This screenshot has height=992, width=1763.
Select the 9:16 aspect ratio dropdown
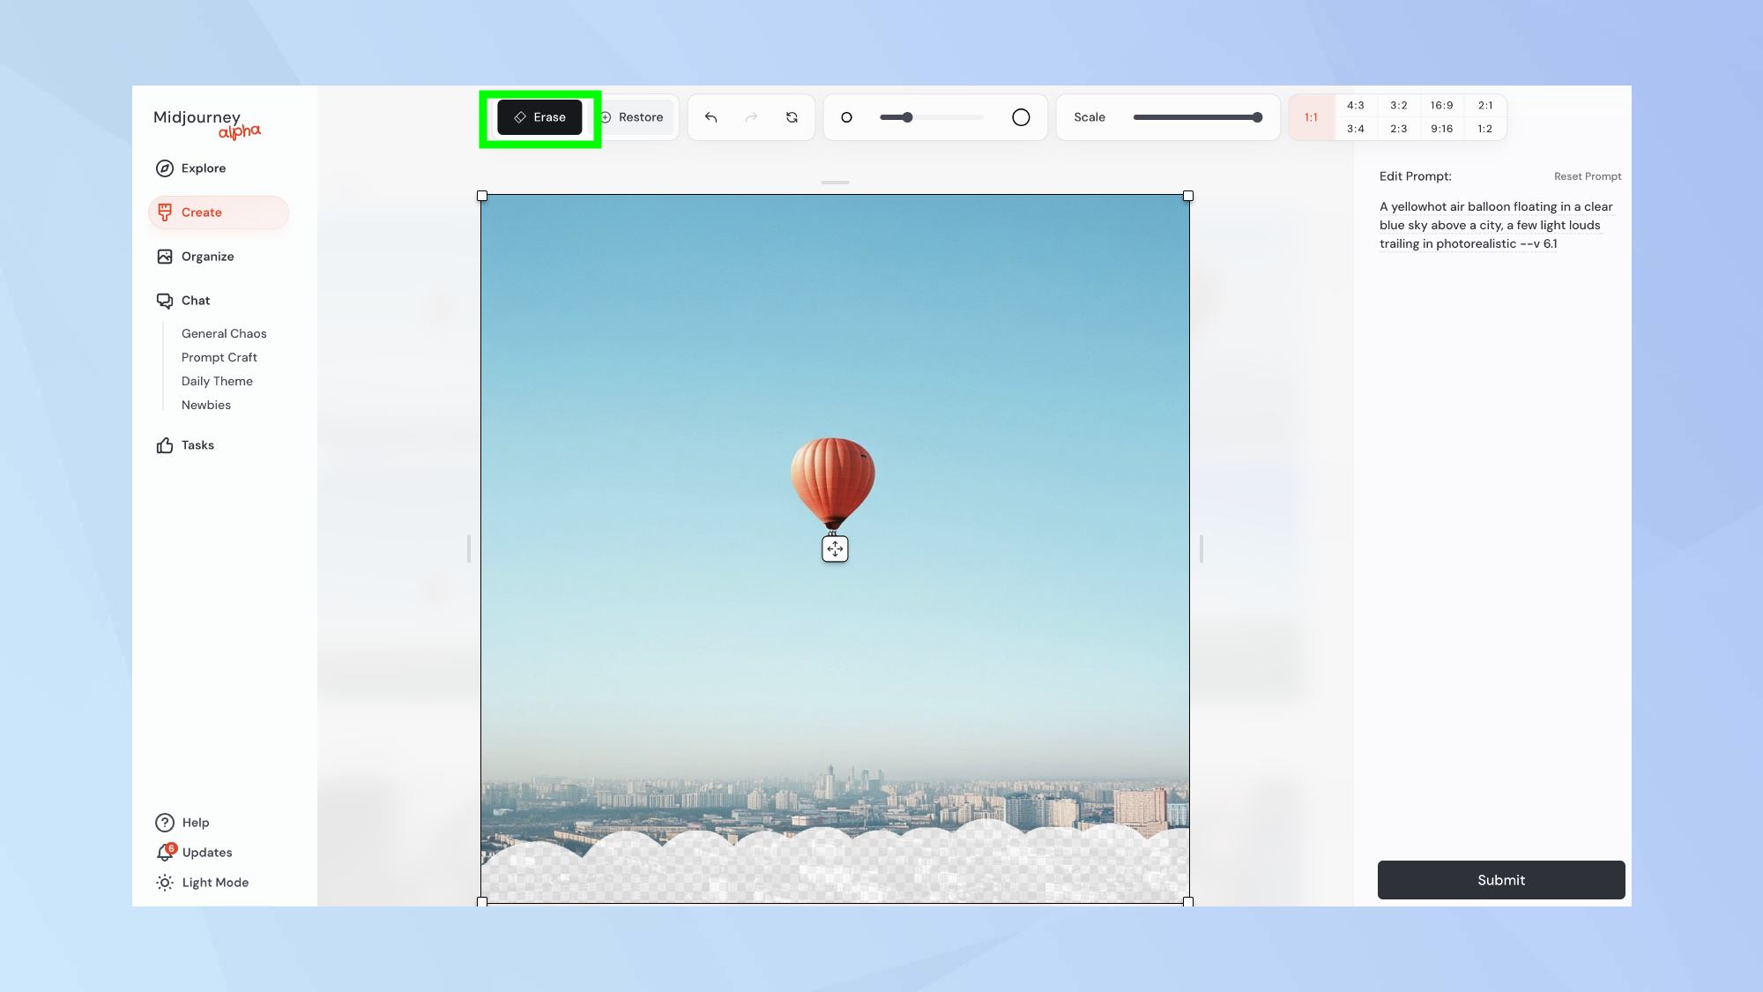1441,129
